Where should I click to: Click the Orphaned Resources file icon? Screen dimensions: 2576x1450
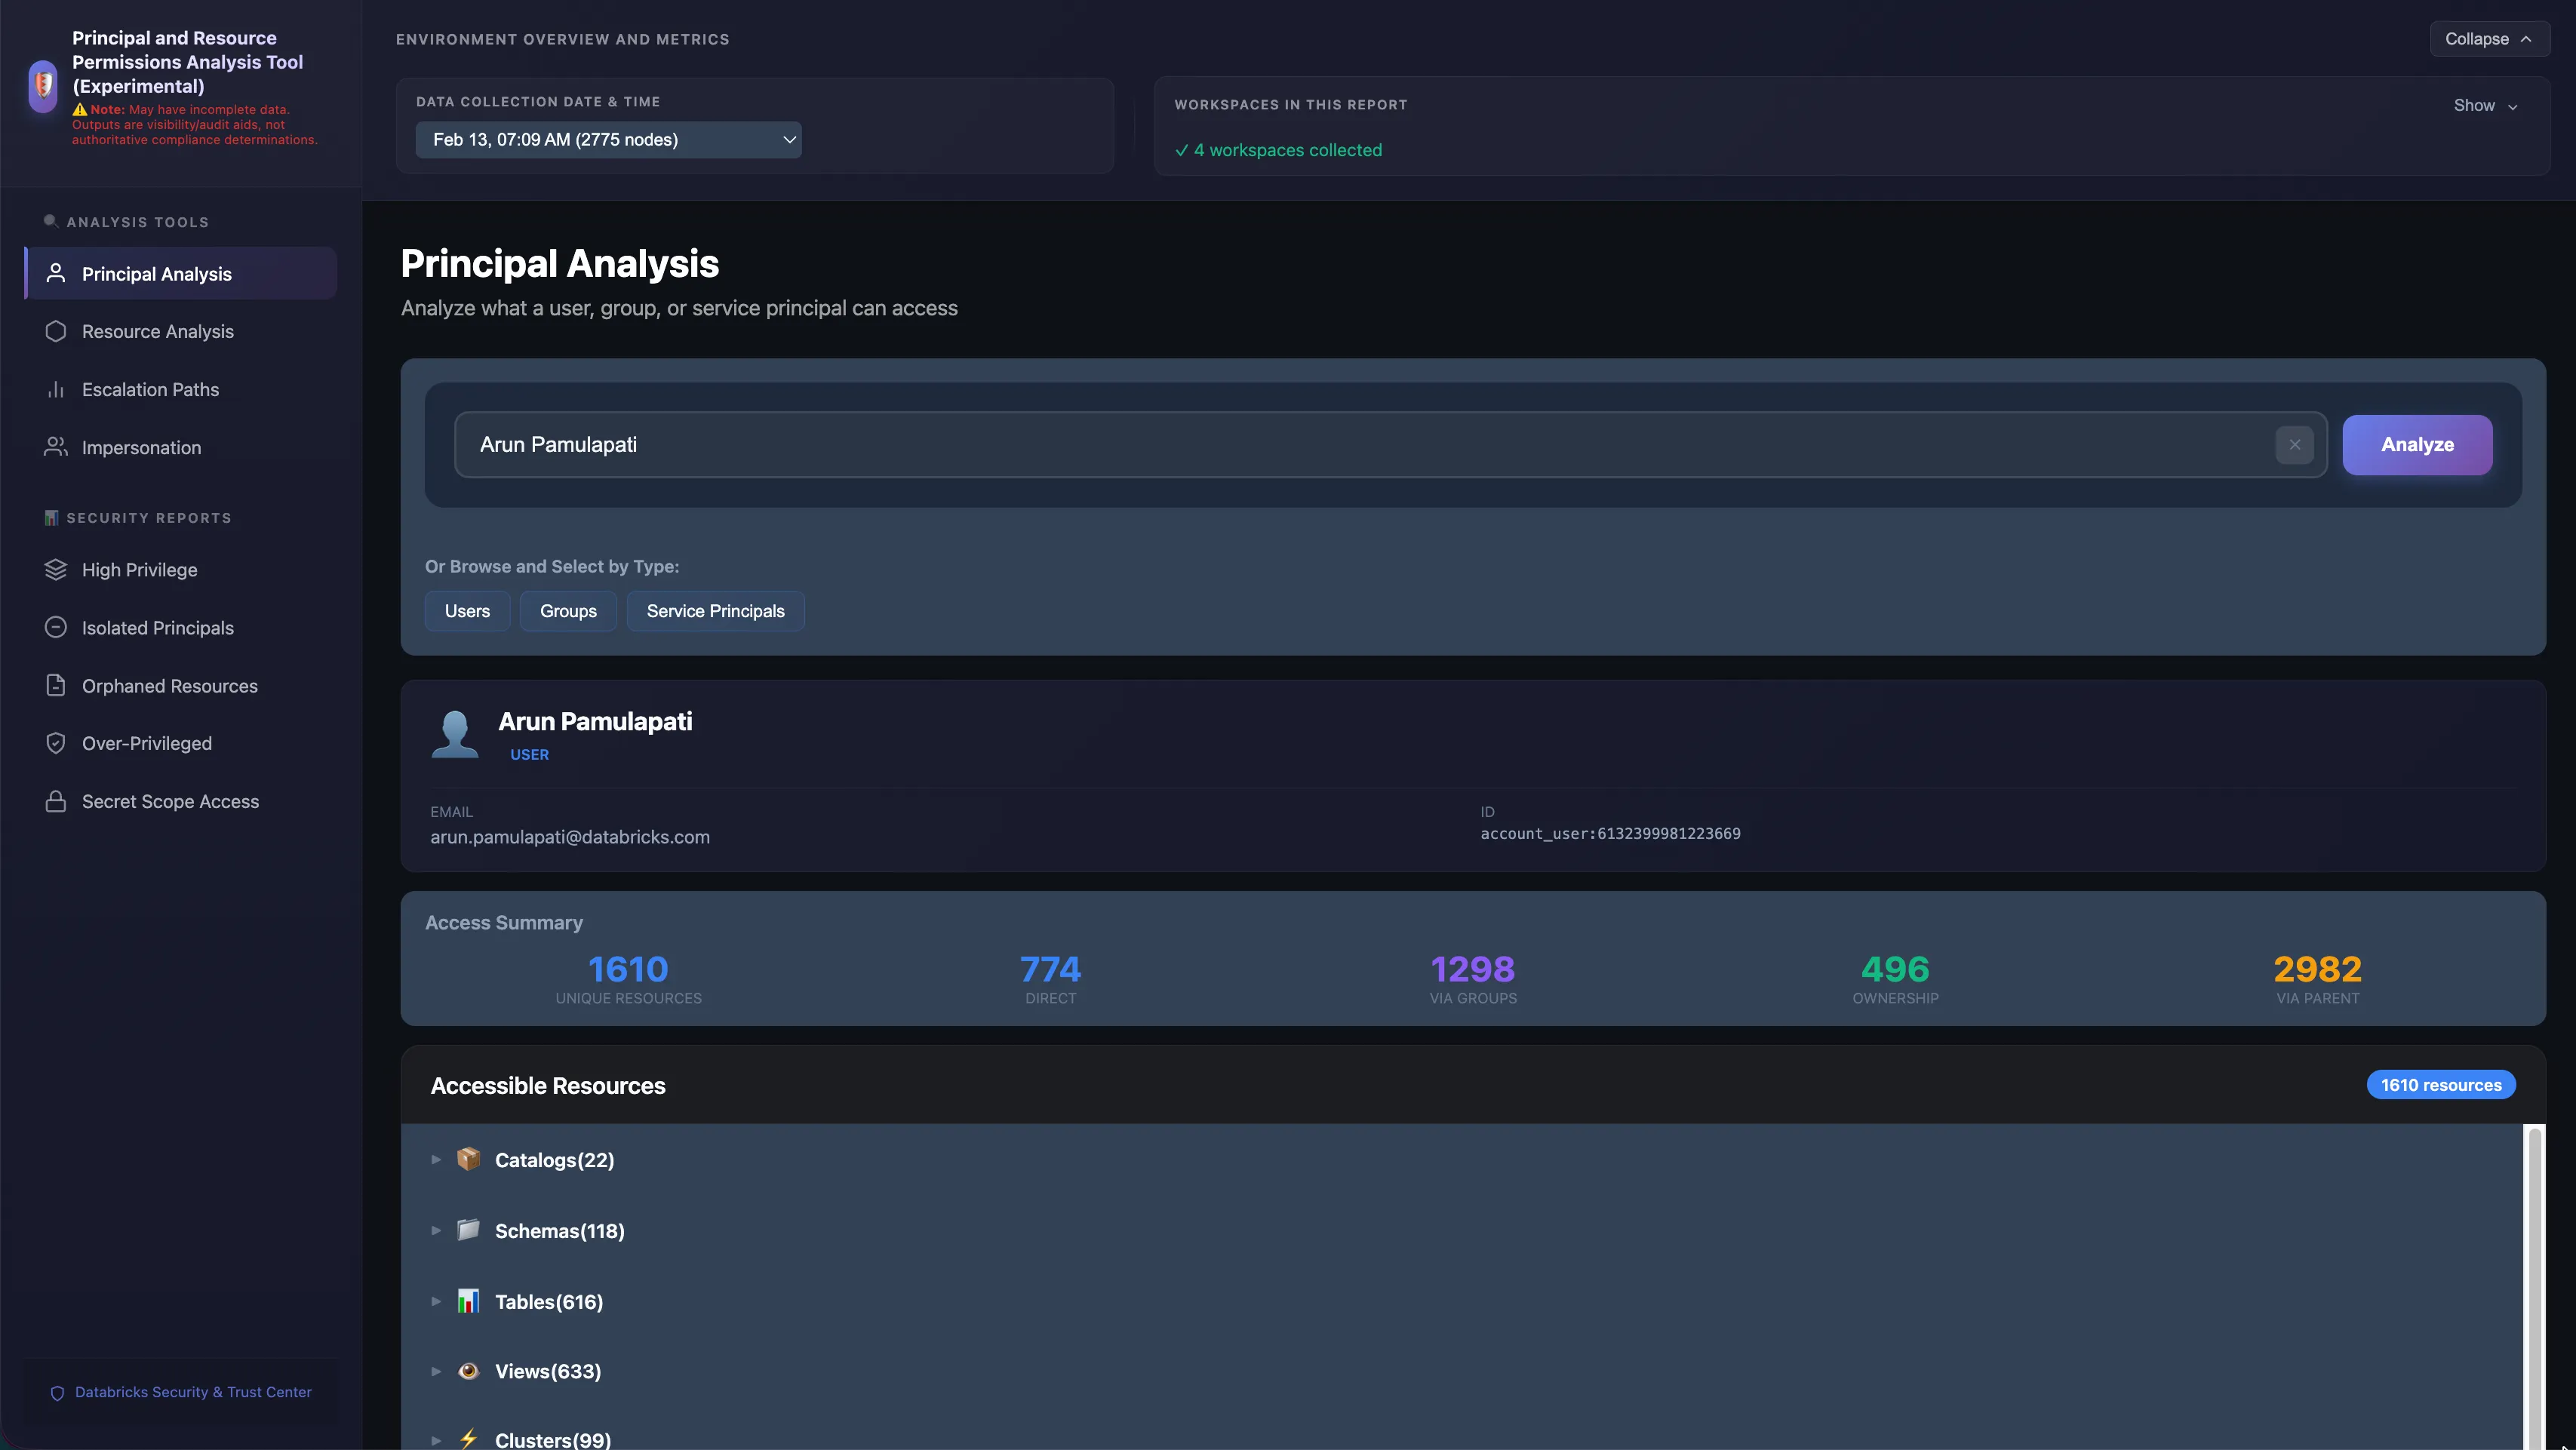coord(56,685)
